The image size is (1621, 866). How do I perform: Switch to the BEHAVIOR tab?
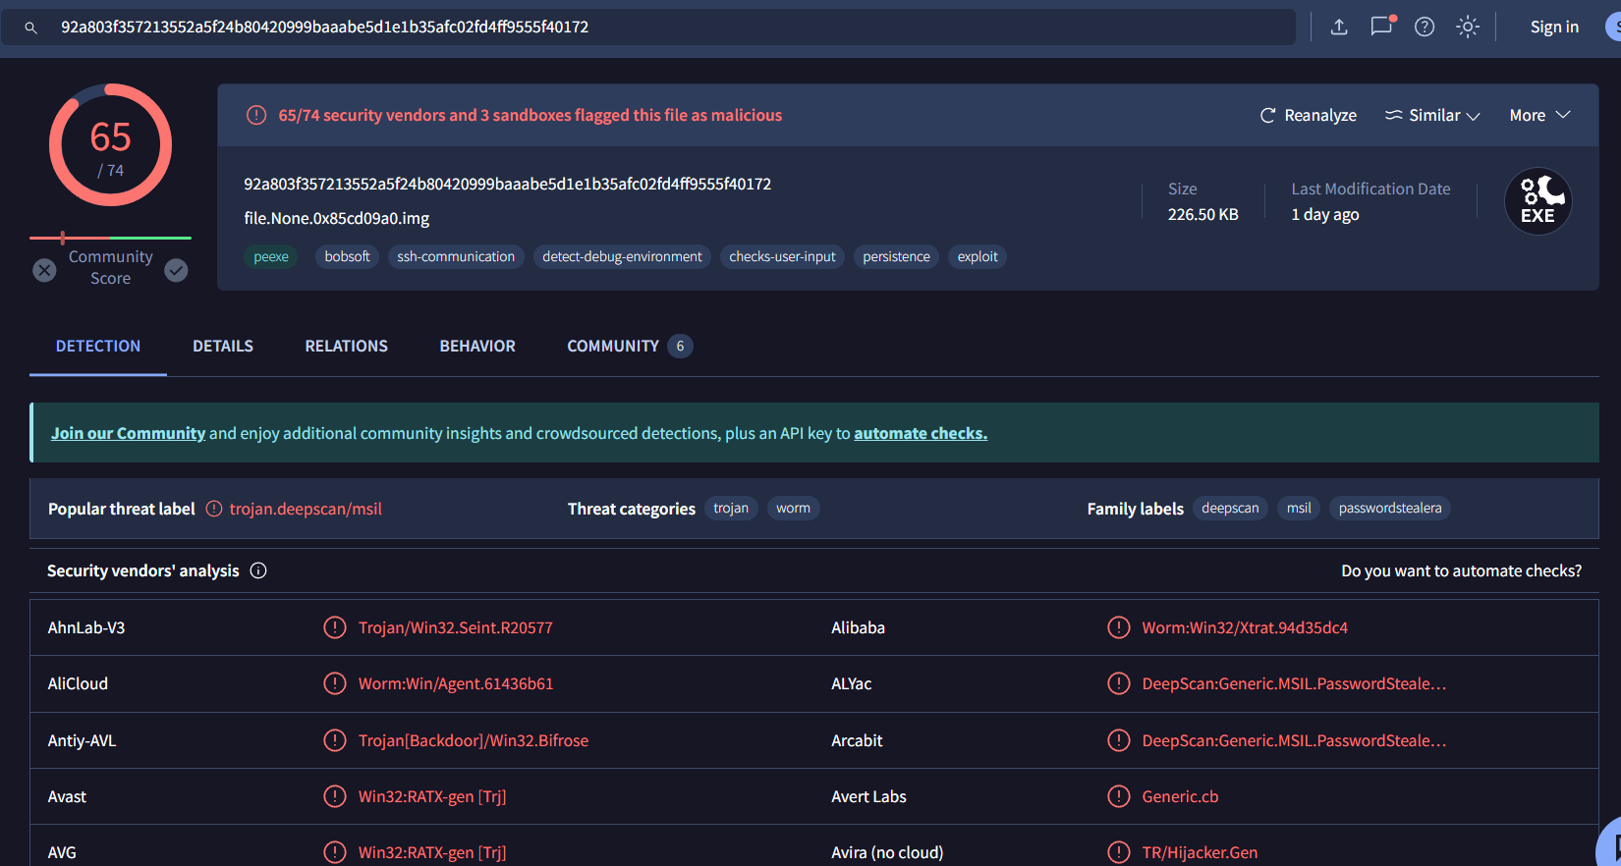pos(477,346)
